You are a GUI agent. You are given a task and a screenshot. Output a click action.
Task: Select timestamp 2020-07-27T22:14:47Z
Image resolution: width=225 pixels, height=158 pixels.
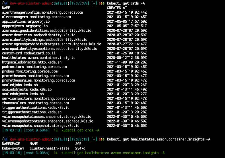pos(127,44)
